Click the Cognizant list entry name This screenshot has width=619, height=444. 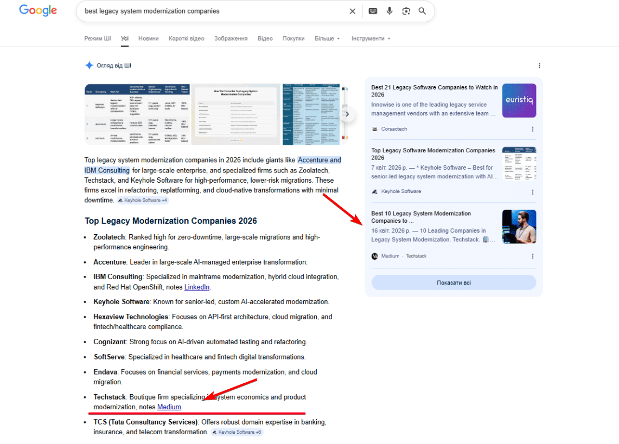coord(110,342)
